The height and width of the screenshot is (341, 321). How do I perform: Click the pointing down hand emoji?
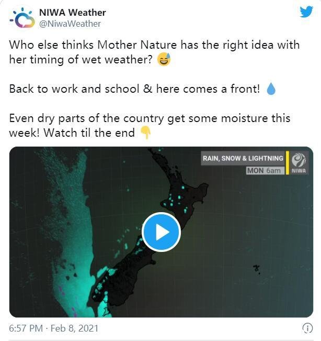coord(146,133)
